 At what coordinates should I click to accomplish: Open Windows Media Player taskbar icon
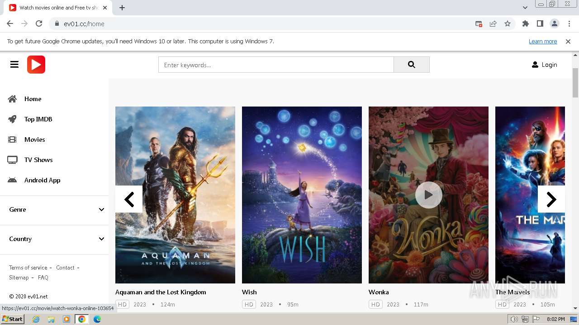66,319
